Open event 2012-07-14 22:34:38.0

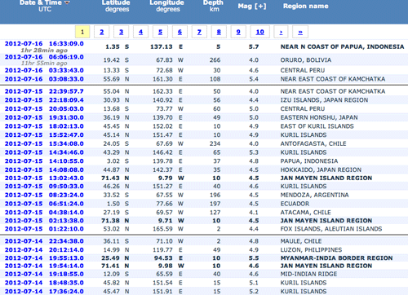[x=44, y=241]
